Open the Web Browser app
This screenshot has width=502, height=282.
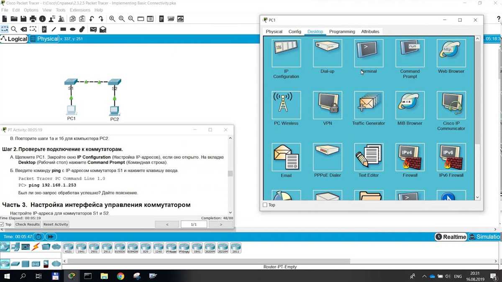(451, 53)
